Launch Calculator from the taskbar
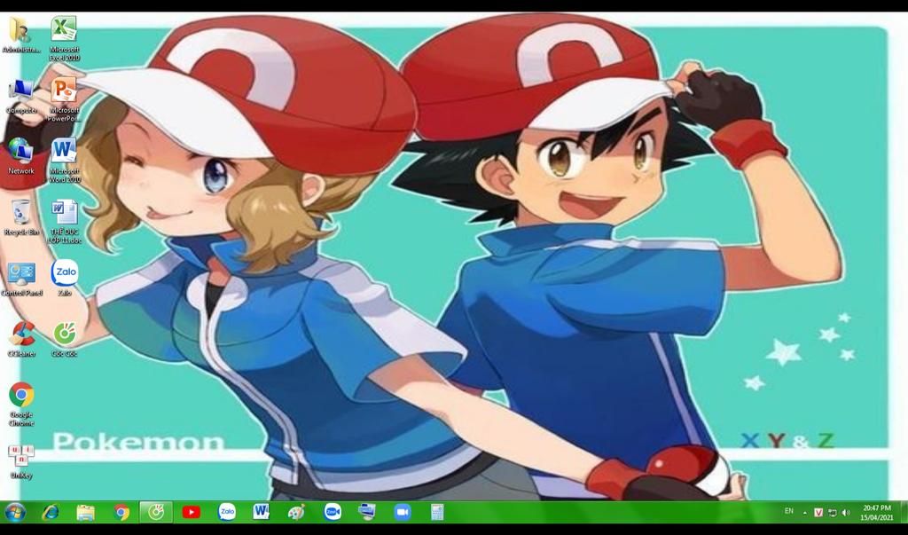 point(437,513)
